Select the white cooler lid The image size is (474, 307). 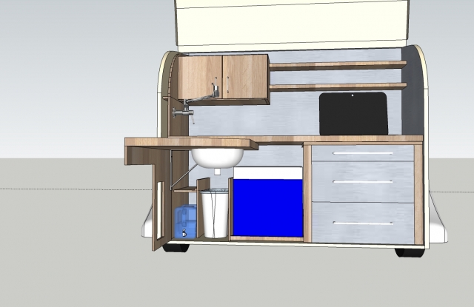268,173
